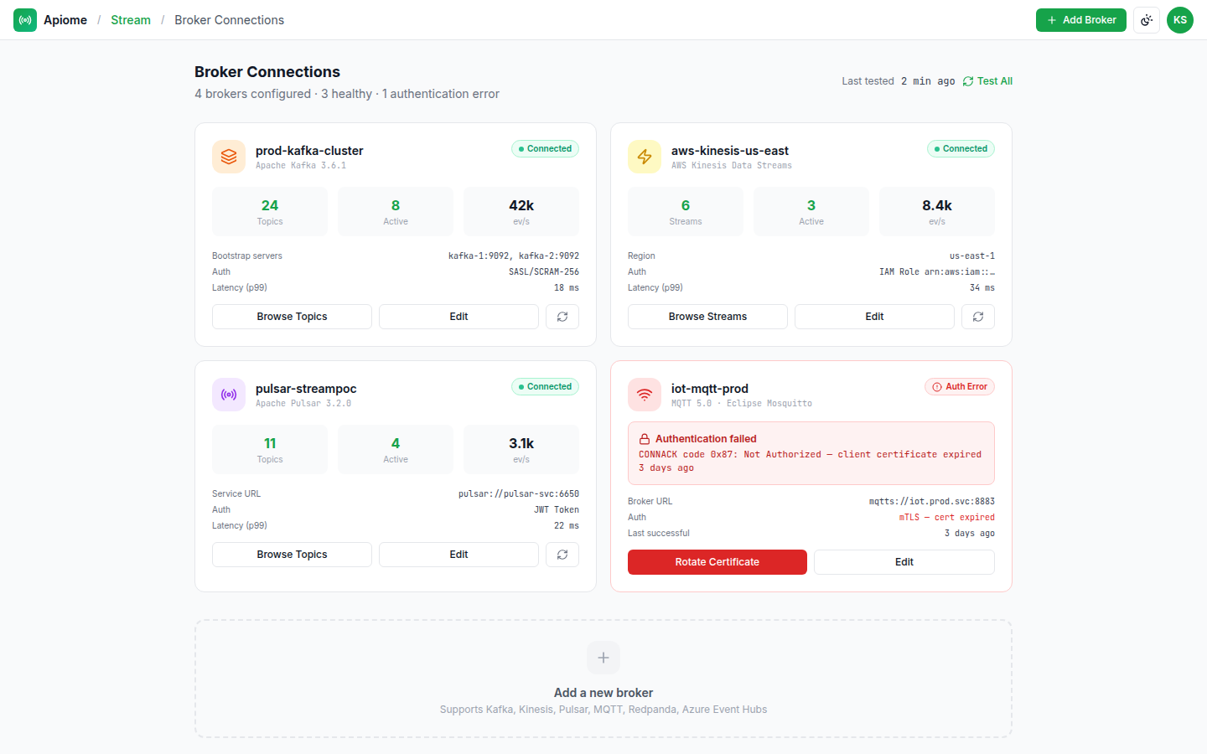Click the JWT Token auth value
Image resolution: width=1207 pixels, height=754 pixels.
(557, 510)
